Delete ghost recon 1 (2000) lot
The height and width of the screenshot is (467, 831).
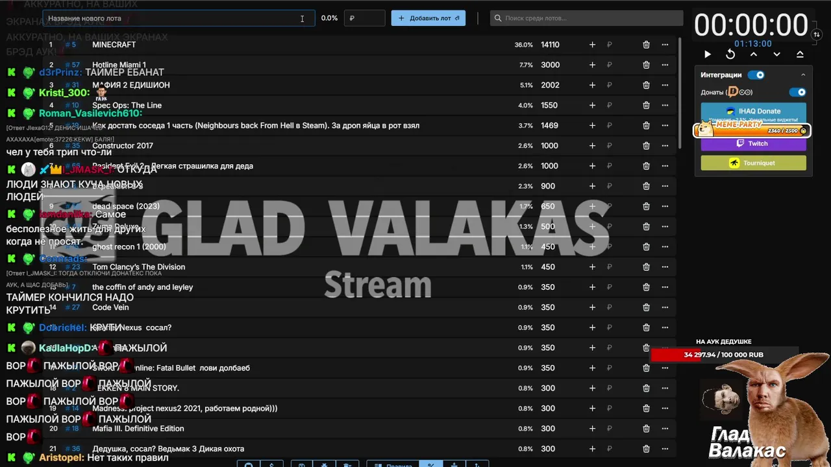pyautogui.click(x=646, y=246)
